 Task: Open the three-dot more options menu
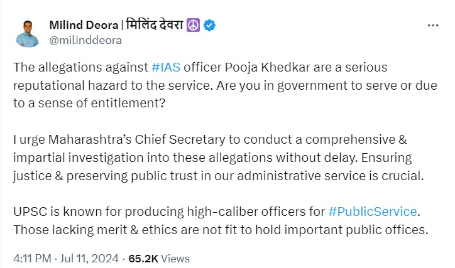(433, 26)
